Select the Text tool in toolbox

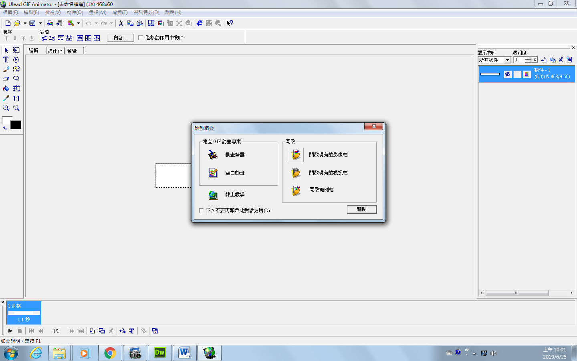[6, 60]
